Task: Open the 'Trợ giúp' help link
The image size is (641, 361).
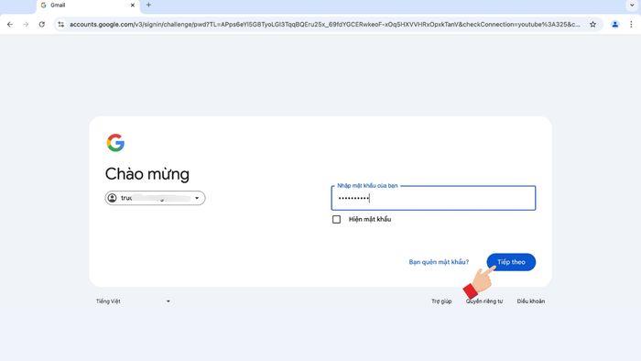Action: pyautogui.click(x=441, y=301)
